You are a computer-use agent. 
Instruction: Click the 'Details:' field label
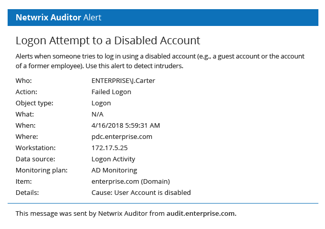coord(27,192)
